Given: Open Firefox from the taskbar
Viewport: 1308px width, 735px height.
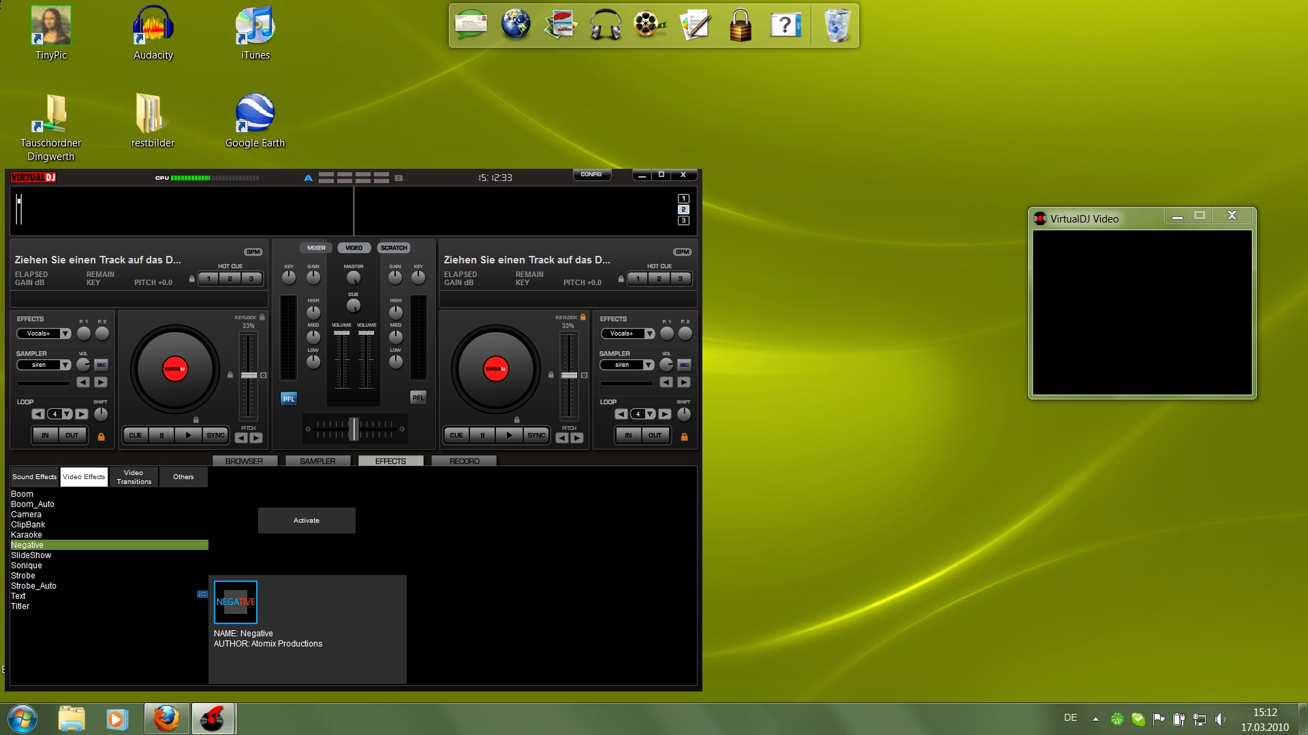Looking at the screenshot, I should tap(166, 719).
